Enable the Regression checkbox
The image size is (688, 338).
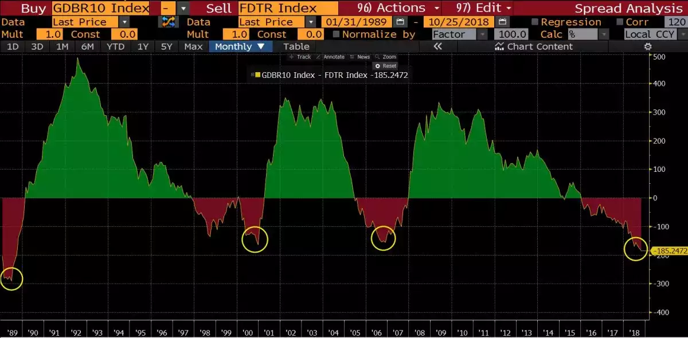pos(534,22)
